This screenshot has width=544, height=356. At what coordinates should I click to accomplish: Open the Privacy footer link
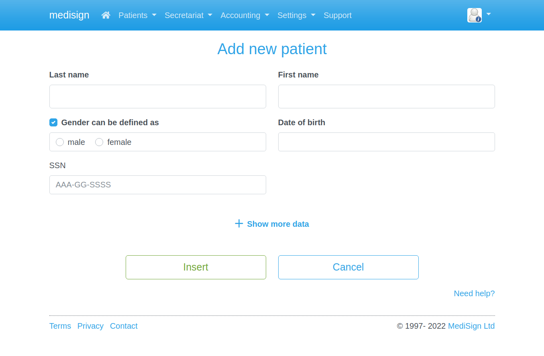pos(90,326)
